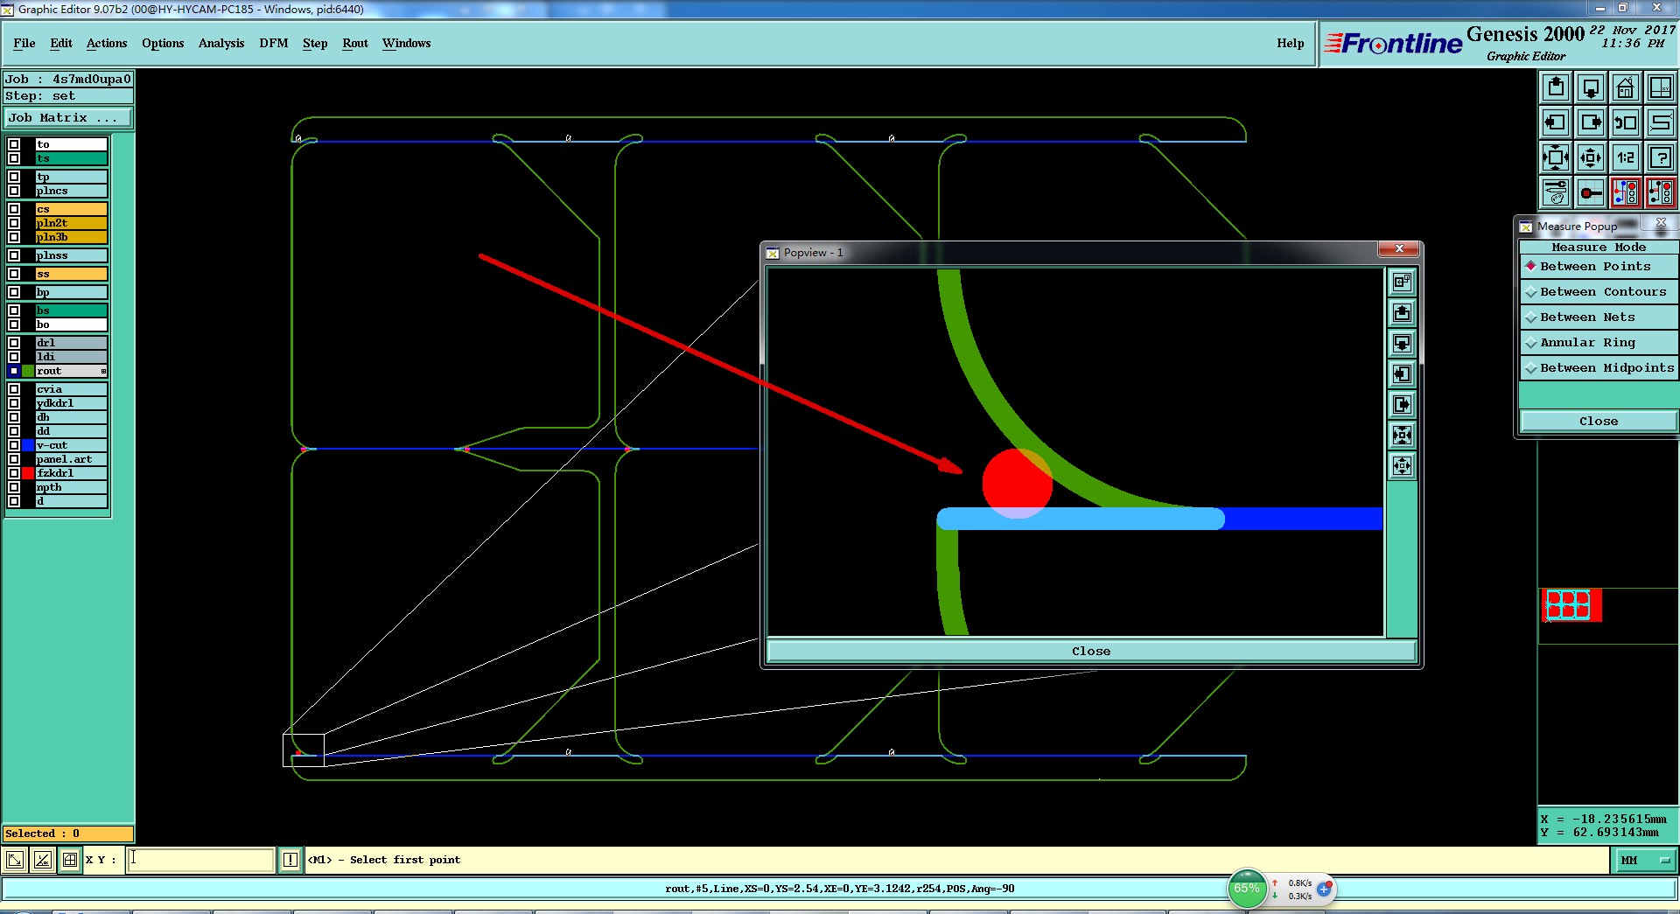
Task: Click the S-shaped snake path icon
Action: click(1661, 122)
